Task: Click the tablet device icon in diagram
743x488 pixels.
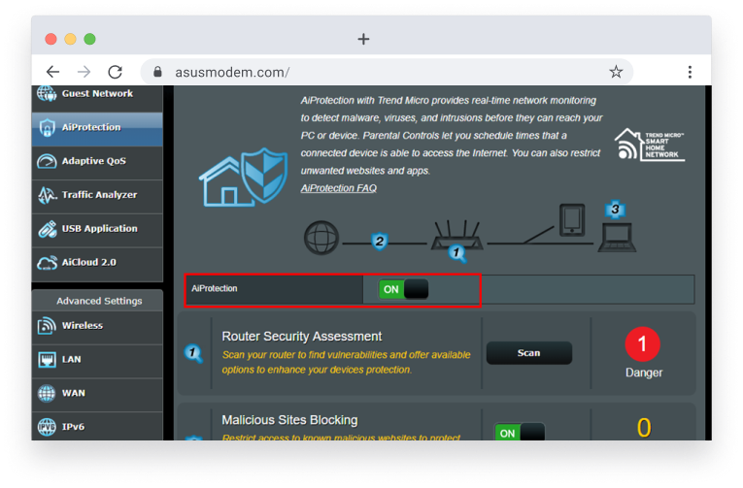Action: point(572,220)
